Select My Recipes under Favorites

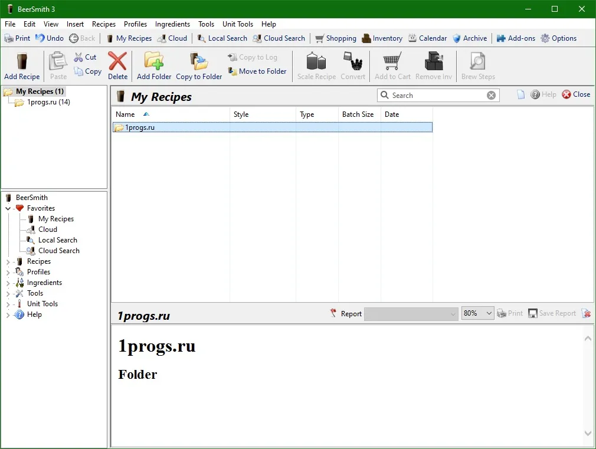pyautogui.click(x=51, y=219)
